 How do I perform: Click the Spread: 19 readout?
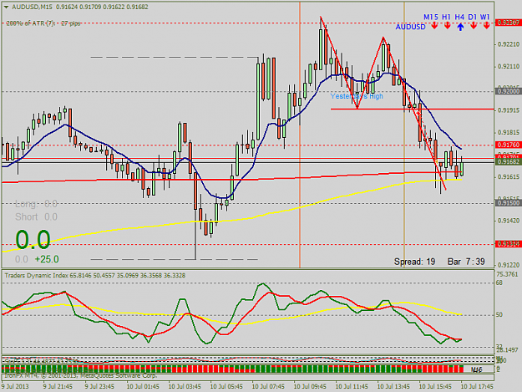click(x=414, y=262)
